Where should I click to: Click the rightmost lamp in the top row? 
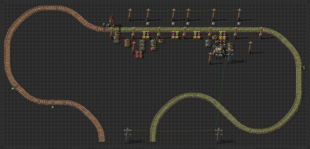(239, 23)
